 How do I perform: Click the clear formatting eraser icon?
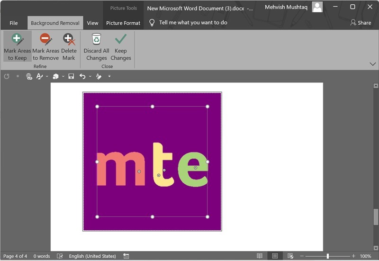(x=99, y=76)
